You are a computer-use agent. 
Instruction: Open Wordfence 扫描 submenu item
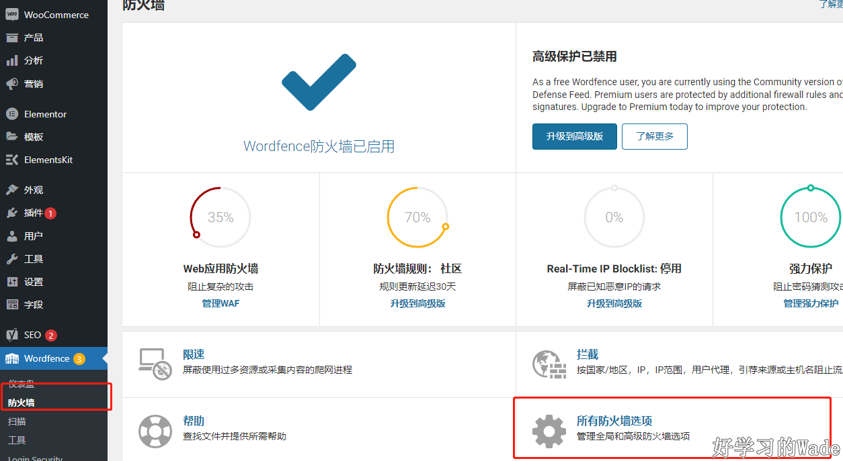(17, 421)
